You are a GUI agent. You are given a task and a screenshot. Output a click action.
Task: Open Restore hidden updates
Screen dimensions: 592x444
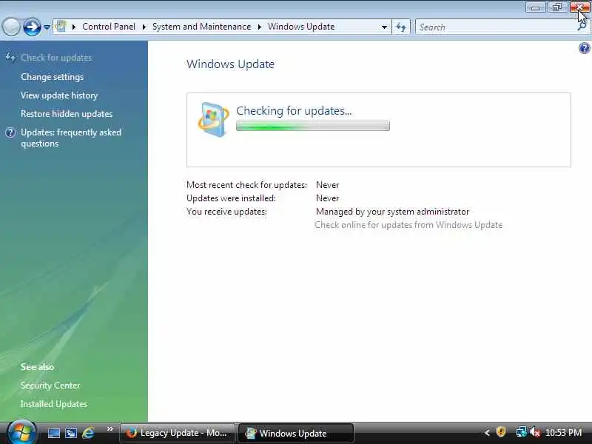coord(67,114)
